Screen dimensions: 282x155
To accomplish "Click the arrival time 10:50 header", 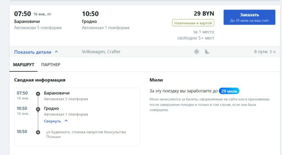I will 90,14.
